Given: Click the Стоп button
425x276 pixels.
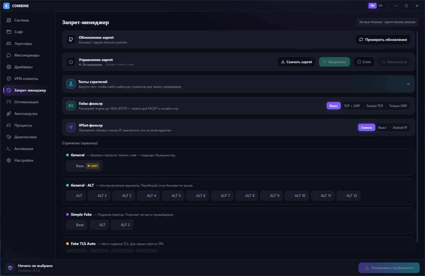Looking at the screenshot, I should (x=364, y=62).
